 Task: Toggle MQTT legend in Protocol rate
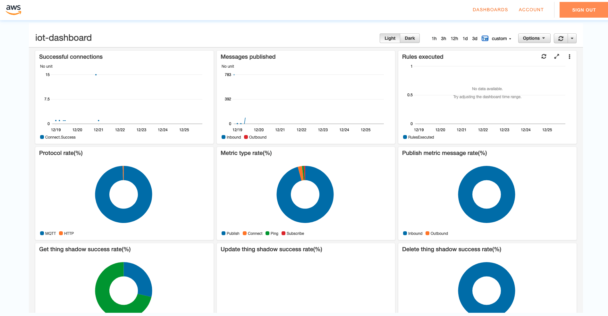[48, 233]
